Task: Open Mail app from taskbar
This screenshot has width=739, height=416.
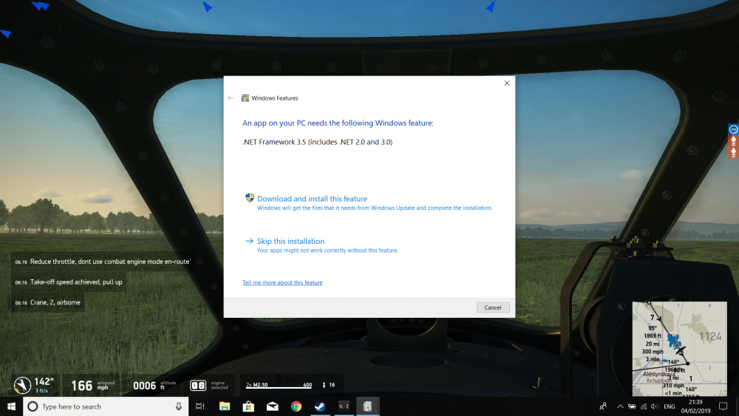Action: 273,406
